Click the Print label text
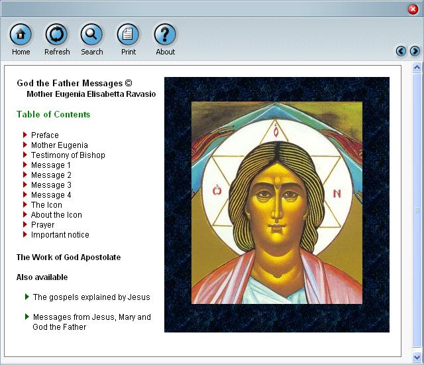The width and height of the screenshot is (424, 365). pos(129,52)
